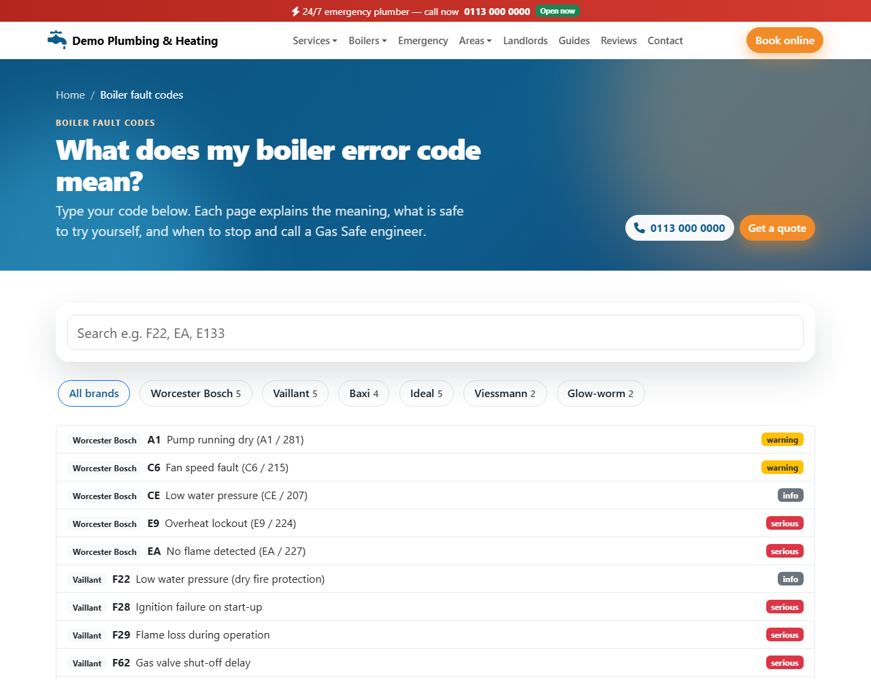871x680 pixels.
Task: Open EA No flame detected entry
Action: coord(435,551)
